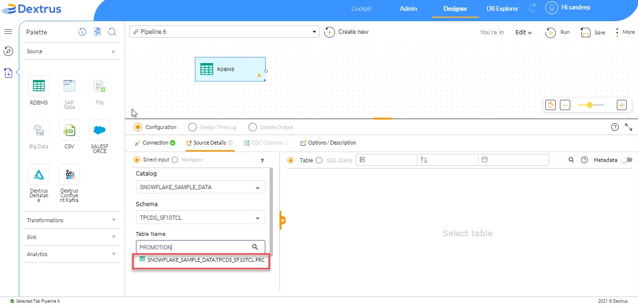Select the Dextrus Deltalake source icon
Image resolution: width=638 pixels, height=305 pixels.
click(39, 175)
